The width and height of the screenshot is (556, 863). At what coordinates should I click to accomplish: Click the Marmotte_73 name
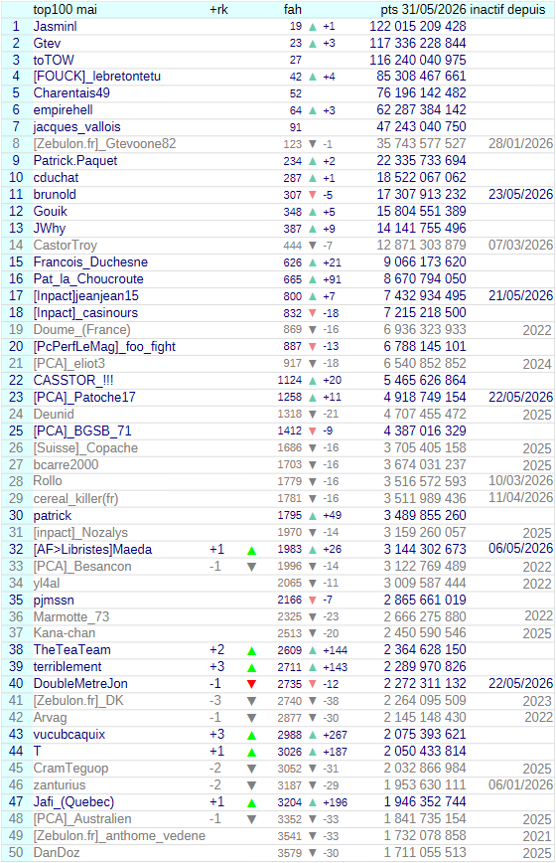coord(70,617)
